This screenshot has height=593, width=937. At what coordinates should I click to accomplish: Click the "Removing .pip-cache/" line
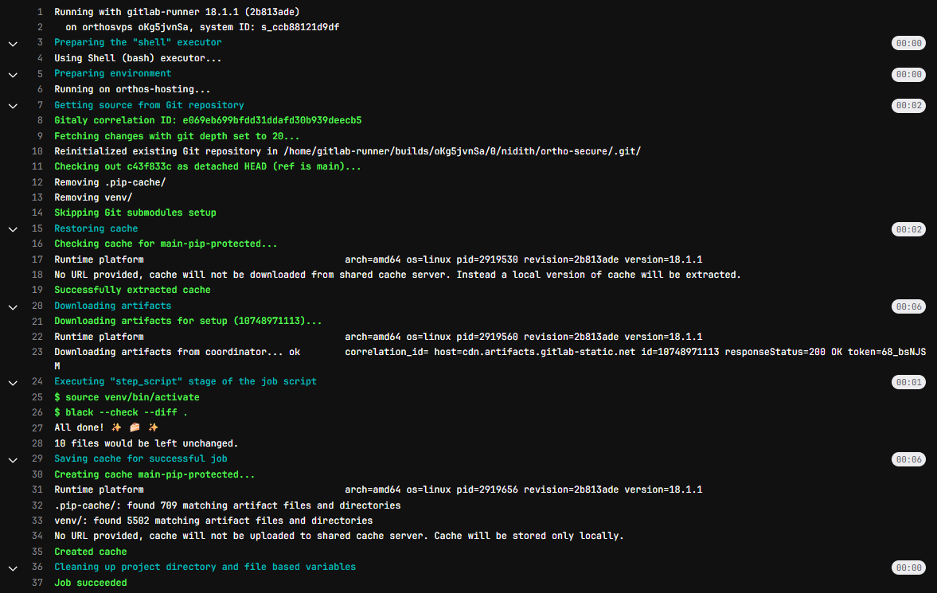(x=110, y=182)
